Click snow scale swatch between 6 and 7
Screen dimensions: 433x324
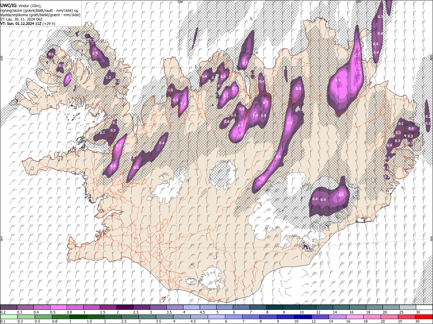click(241, 307)
